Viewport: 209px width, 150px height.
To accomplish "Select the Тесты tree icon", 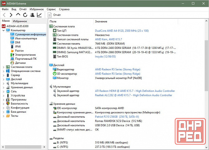I will pos(8,116).
